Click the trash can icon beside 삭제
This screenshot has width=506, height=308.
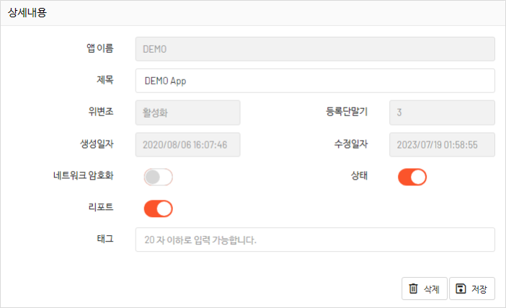413,289
